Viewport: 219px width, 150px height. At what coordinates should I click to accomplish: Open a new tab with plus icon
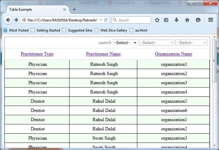pos(74,9)
